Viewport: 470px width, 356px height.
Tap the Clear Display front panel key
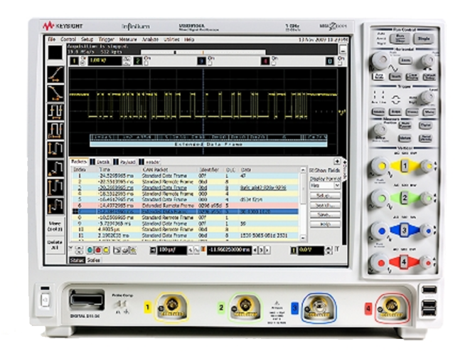click(412, 77)
